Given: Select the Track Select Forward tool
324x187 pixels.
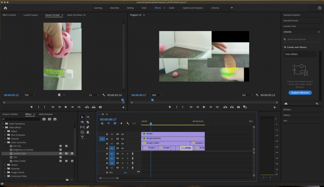Looking at the screenshot, I should click(88, 117).
